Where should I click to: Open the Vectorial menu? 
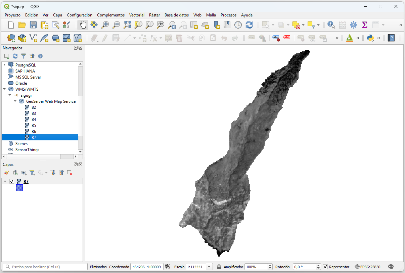tap(137, 15)
